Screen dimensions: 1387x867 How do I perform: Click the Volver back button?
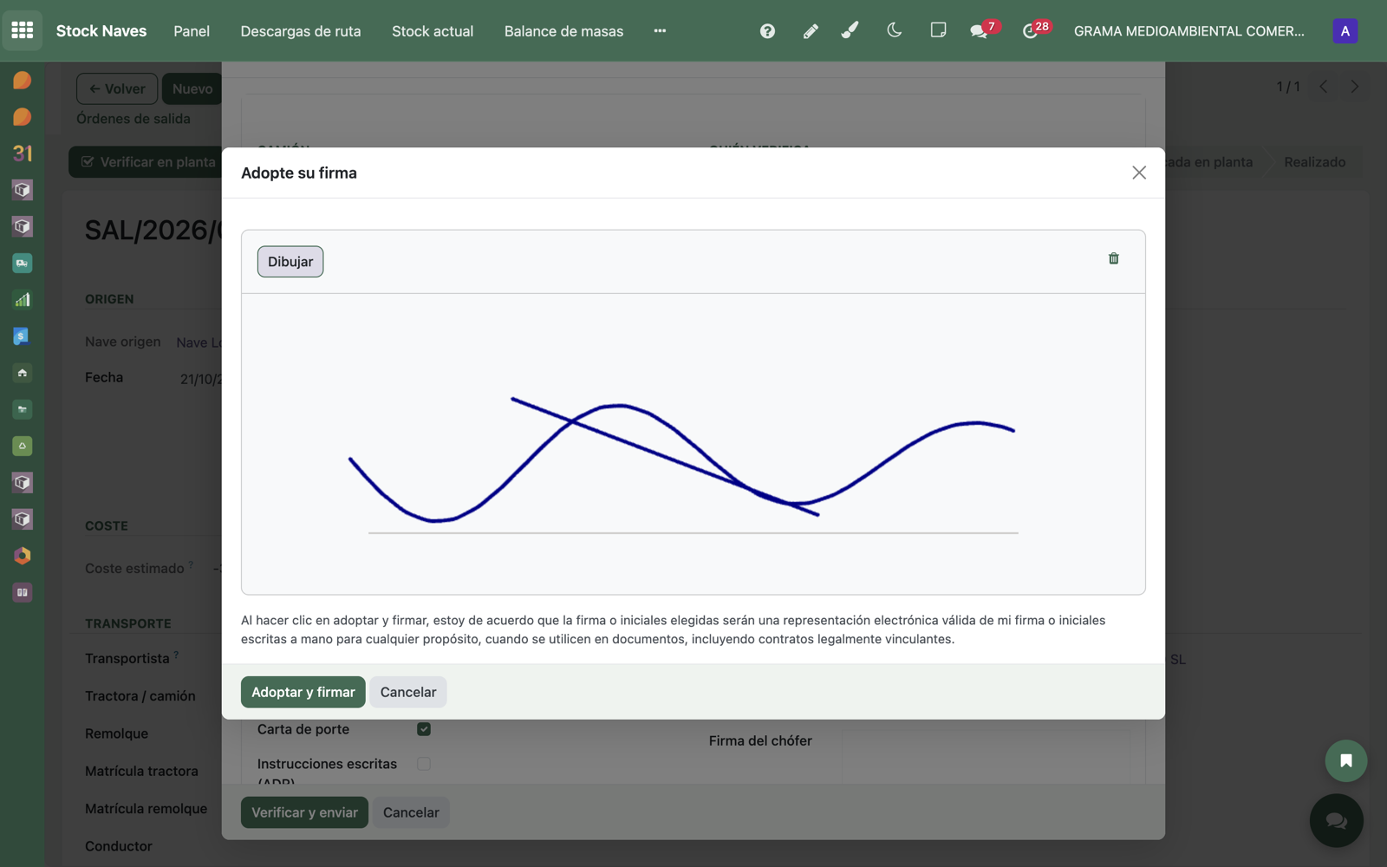[x=117, y=88]
